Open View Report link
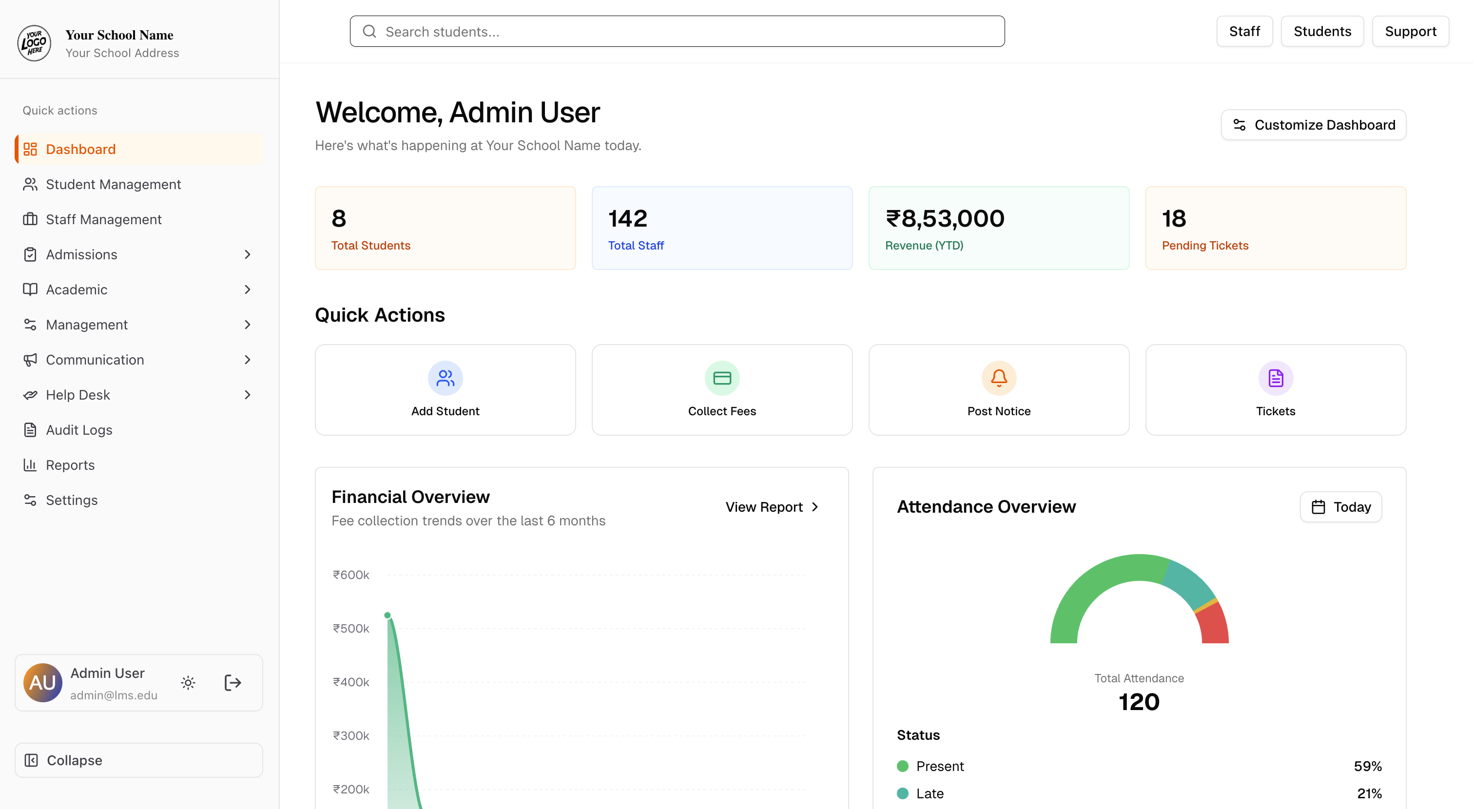The image size is (1473, 809). pos(772,507)
